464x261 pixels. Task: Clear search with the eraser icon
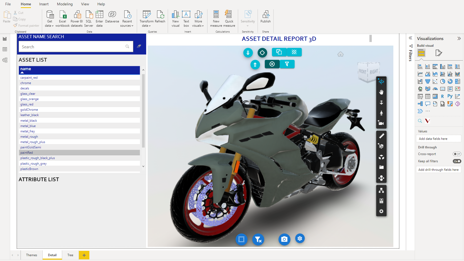click(x=139, y=46)
